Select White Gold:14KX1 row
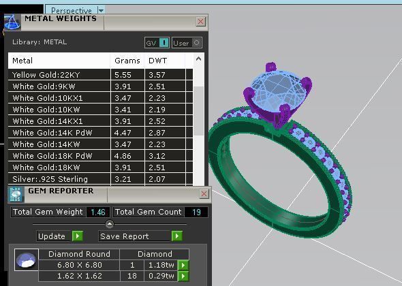 tap(101, 121)
